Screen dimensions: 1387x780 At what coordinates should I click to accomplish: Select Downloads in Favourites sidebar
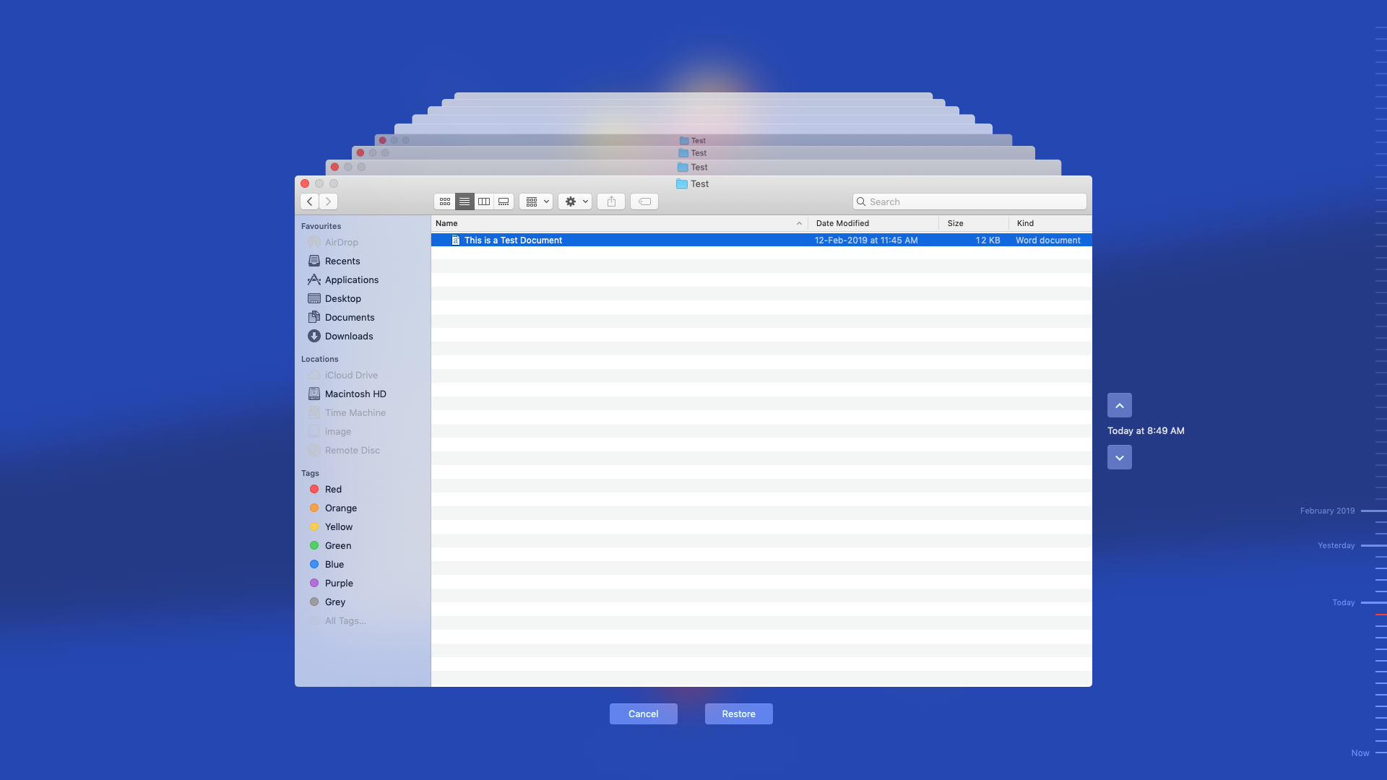click(x=347, y=336)
